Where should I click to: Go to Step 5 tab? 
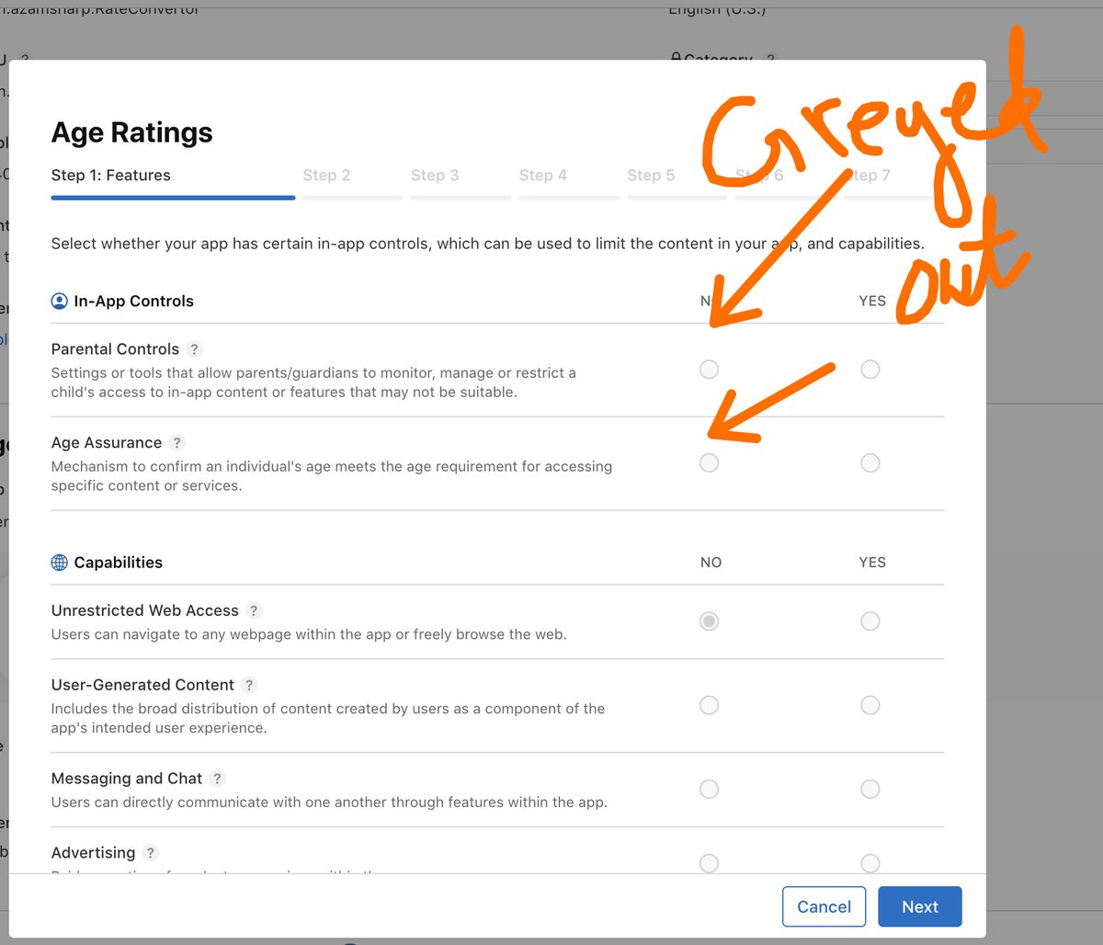click(x=677, y=181)
